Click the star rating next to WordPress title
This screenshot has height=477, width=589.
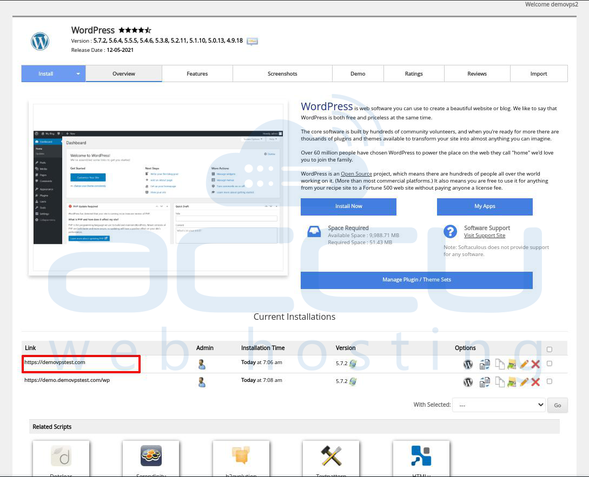pyautogui.click(x=135, y=30)
